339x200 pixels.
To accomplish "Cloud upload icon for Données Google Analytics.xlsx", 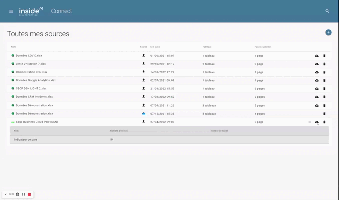I will [317, 80].
